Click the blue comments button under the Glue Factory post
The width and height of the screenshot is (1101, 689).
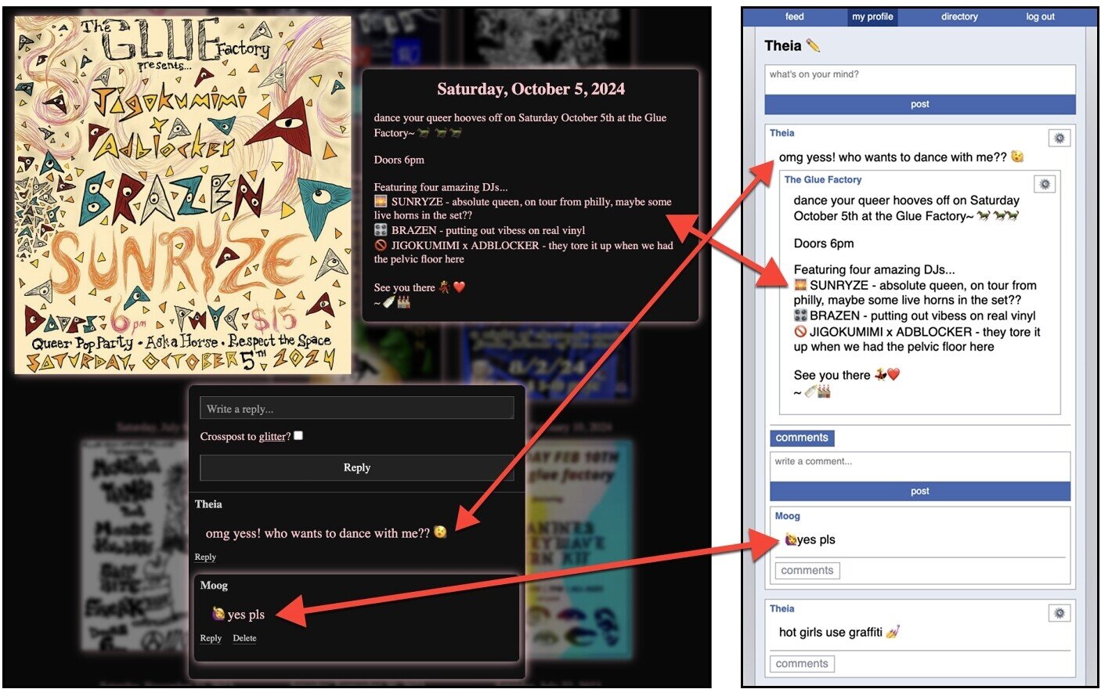coord(801,438)
